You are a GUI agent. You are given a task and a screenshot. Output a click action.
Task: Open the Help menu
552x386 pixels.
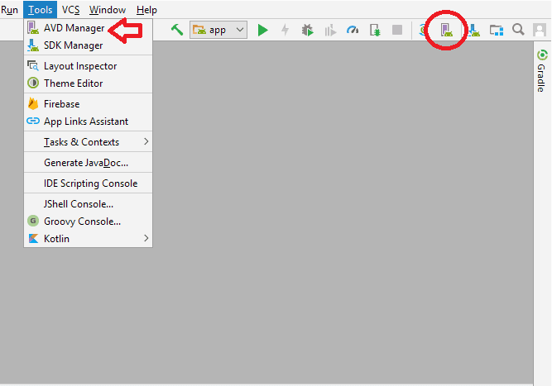pyautogui.click(x=146, y=10)
